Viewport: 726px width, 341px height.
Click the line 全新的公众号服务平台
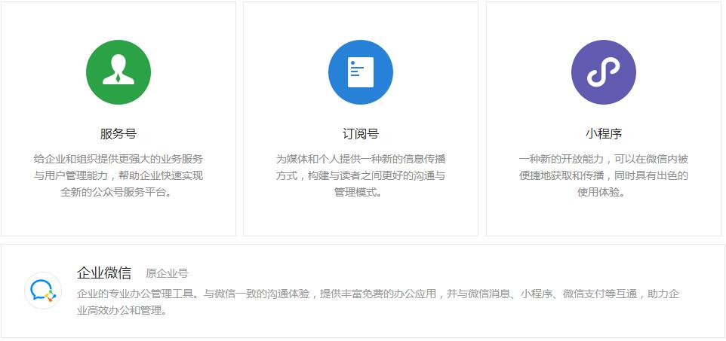(x=118, y=192)
